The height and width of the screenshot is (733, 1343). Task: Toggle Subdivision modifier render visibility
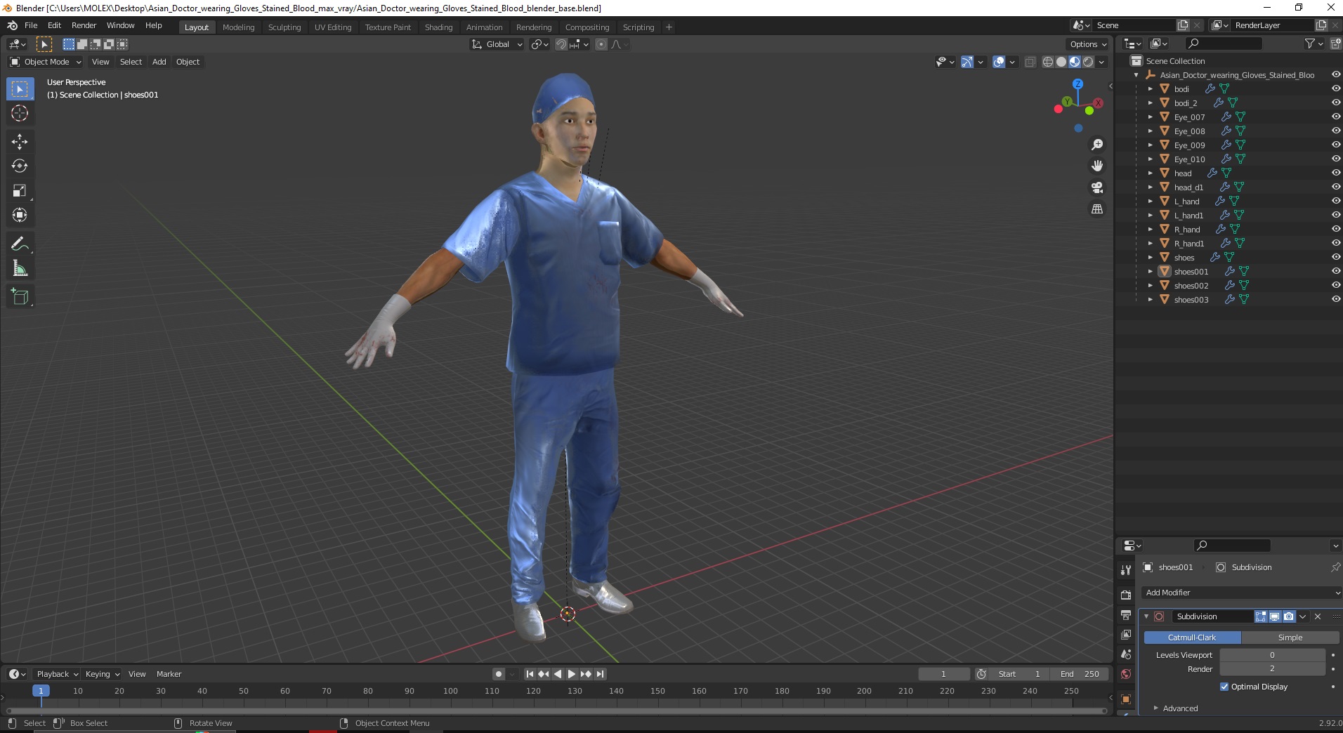click(1288, 616)
